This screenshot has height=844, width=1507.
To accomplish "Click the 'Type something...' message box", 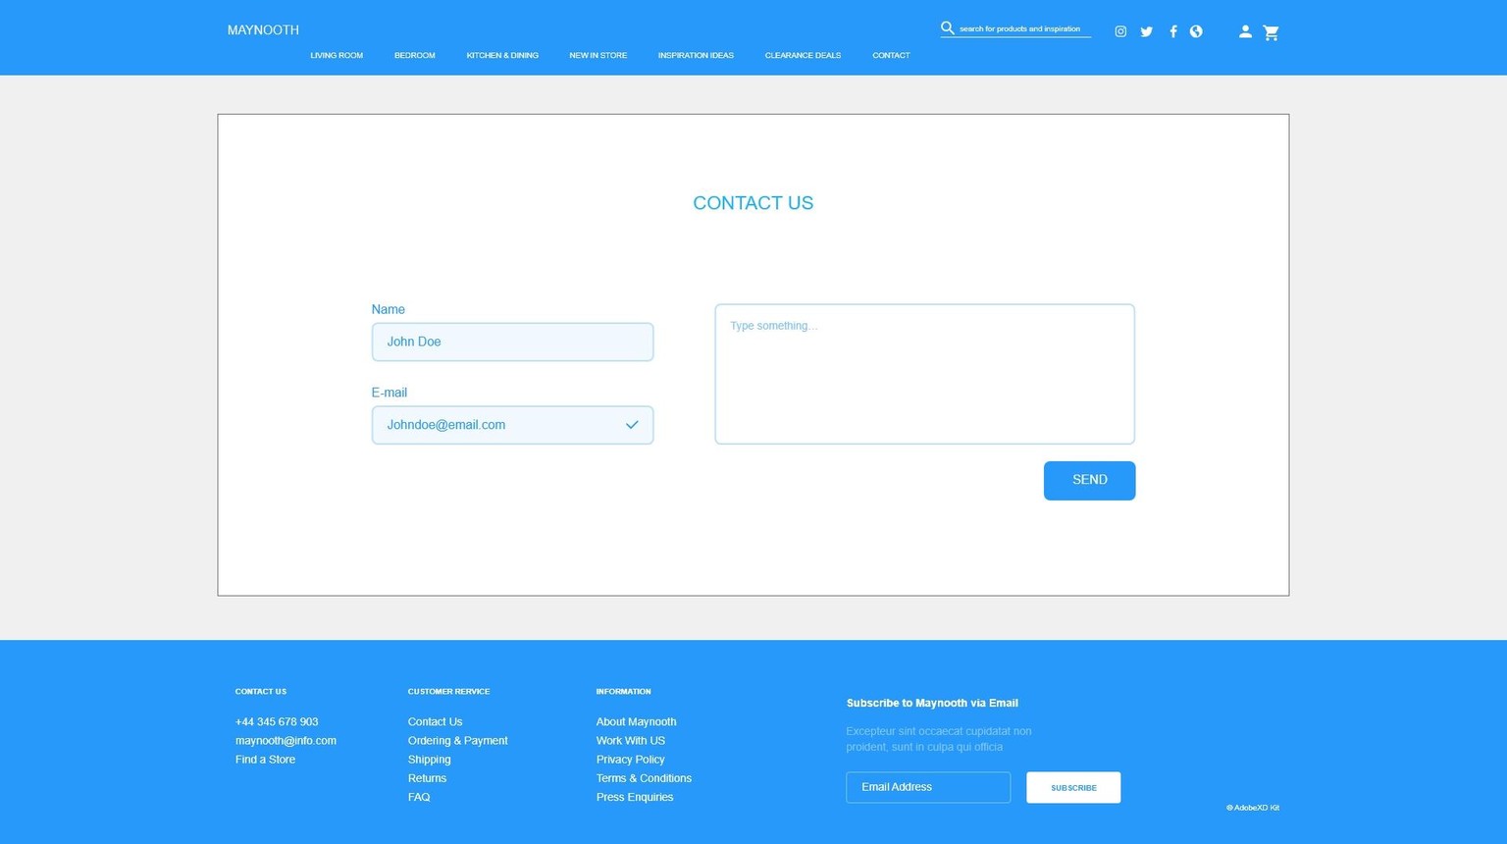I will coord(924,374).
